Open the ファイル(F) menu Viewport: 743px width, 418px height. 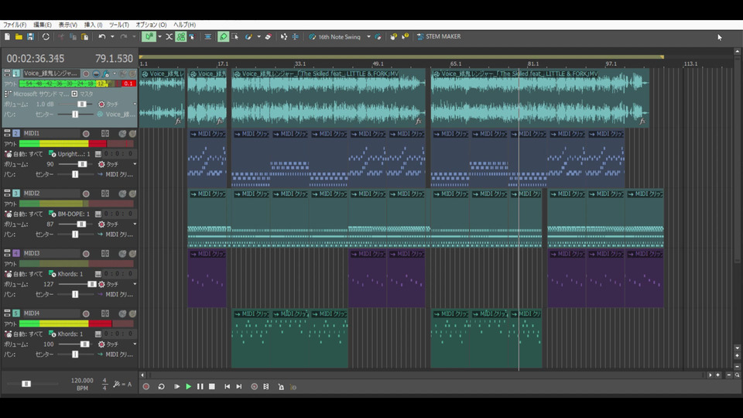(x=15, y=25)
